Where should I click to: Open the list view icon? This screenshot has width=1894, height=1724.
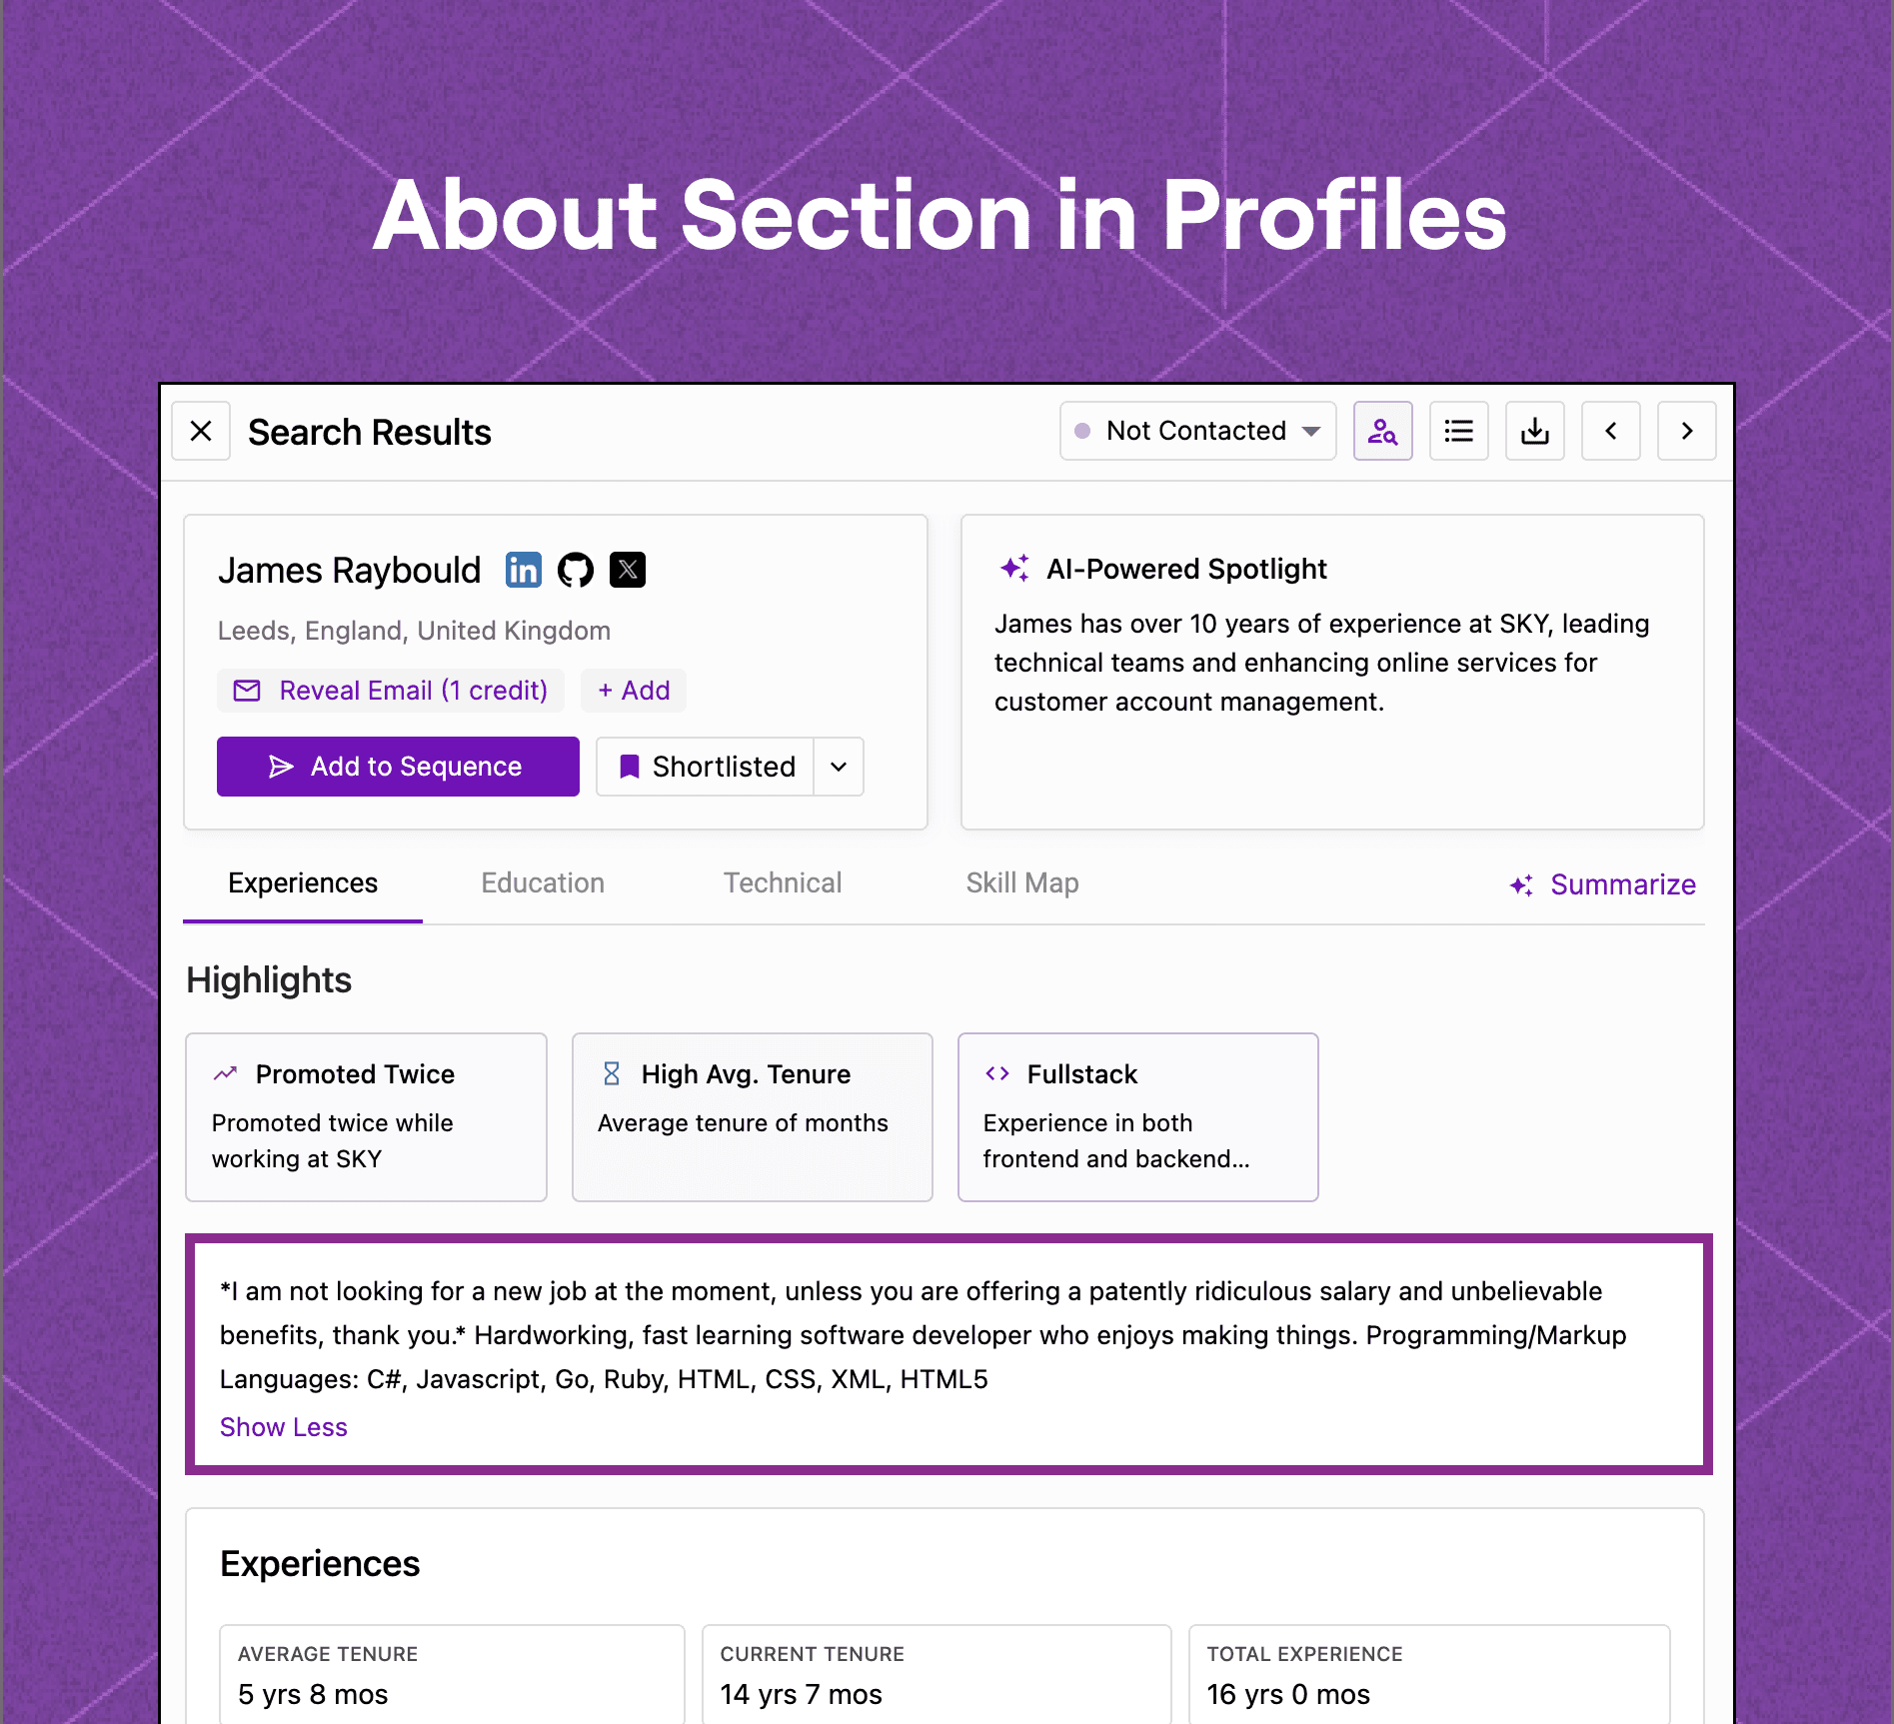pos(1459,431)
